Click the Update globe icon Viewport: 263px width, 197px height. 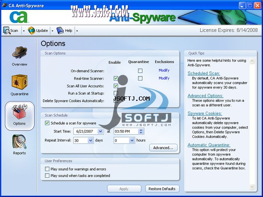point(31,30)
